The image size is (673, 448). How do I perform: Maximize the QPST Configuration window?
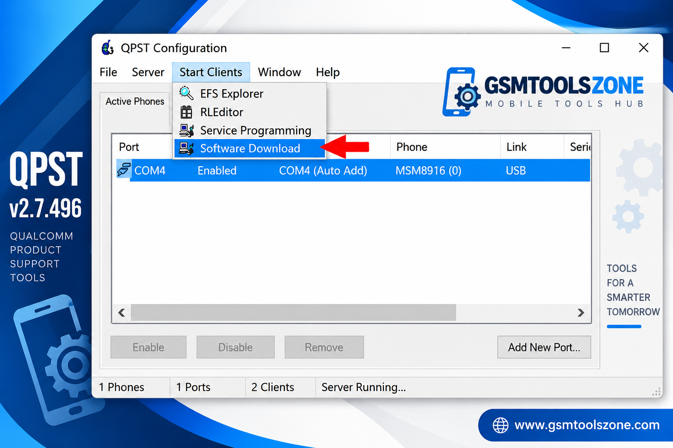pyautogui.click(x=604, y=48)
